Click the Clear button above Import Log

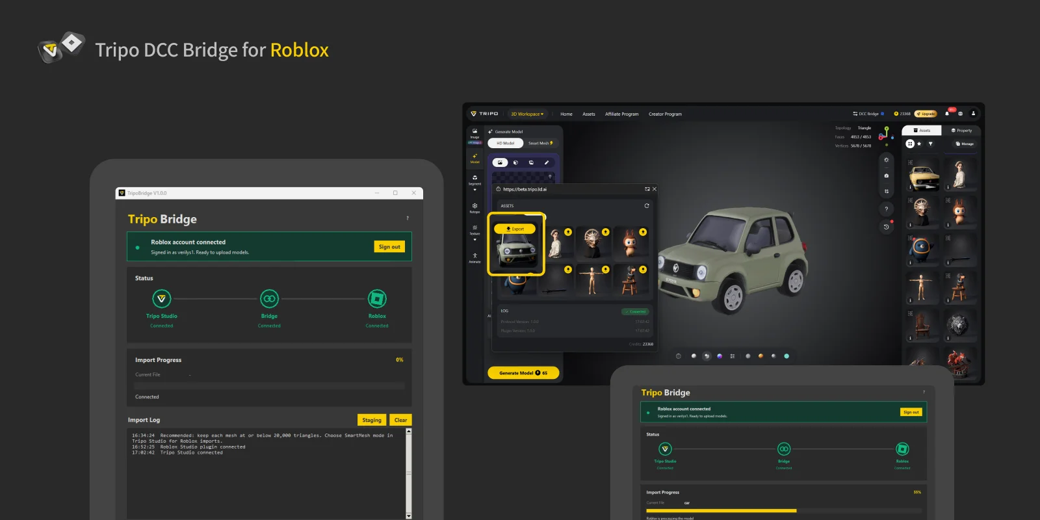(401, 420)
